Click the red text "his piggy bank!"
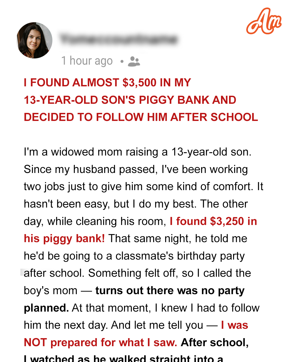The height and width of the screenshot is (362, 290). tap(64, 239)
